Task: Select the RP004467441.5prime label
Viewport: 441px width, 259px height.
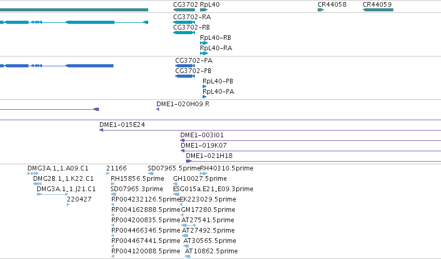Action: [x=146, y=241]
